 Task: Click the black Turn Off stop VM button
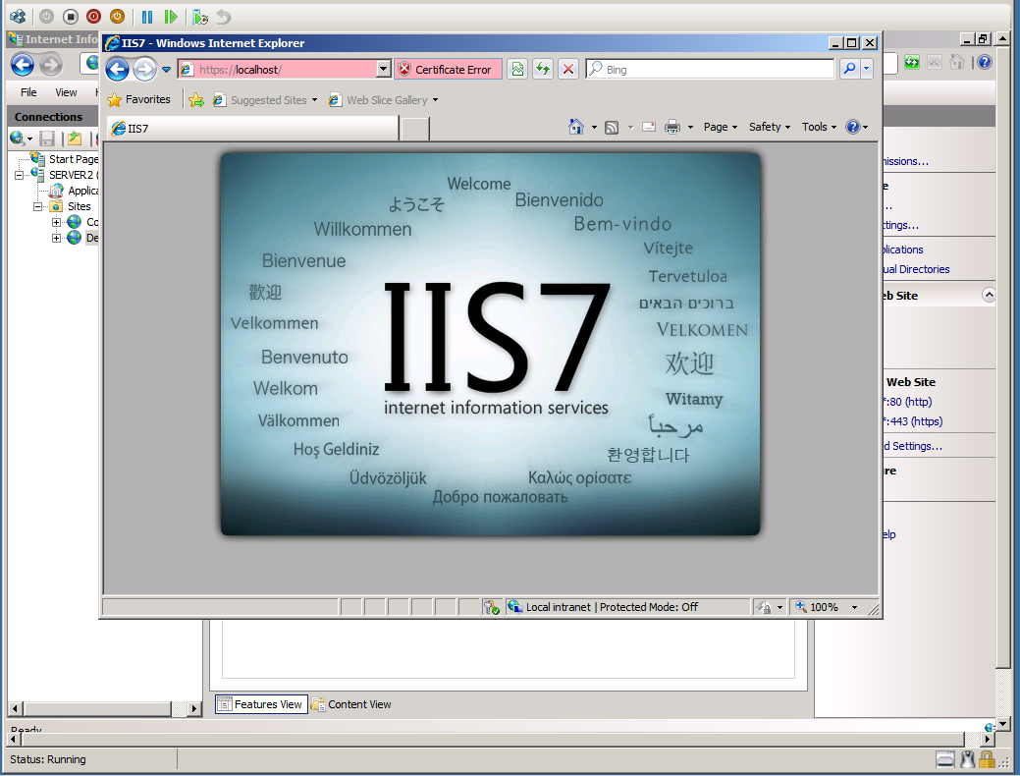(71, 17)
